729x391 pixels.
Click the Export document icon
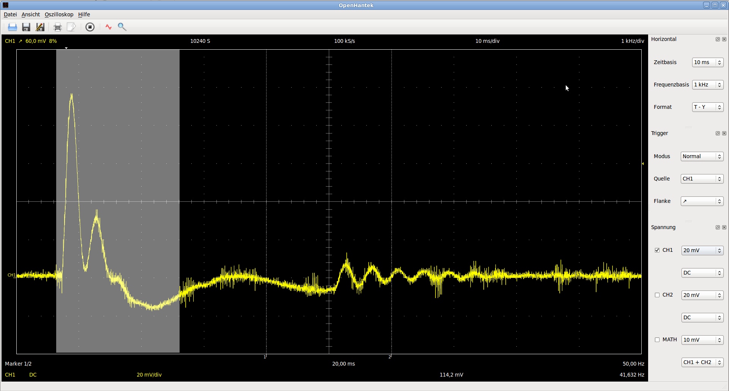click(x=71, y=27)
